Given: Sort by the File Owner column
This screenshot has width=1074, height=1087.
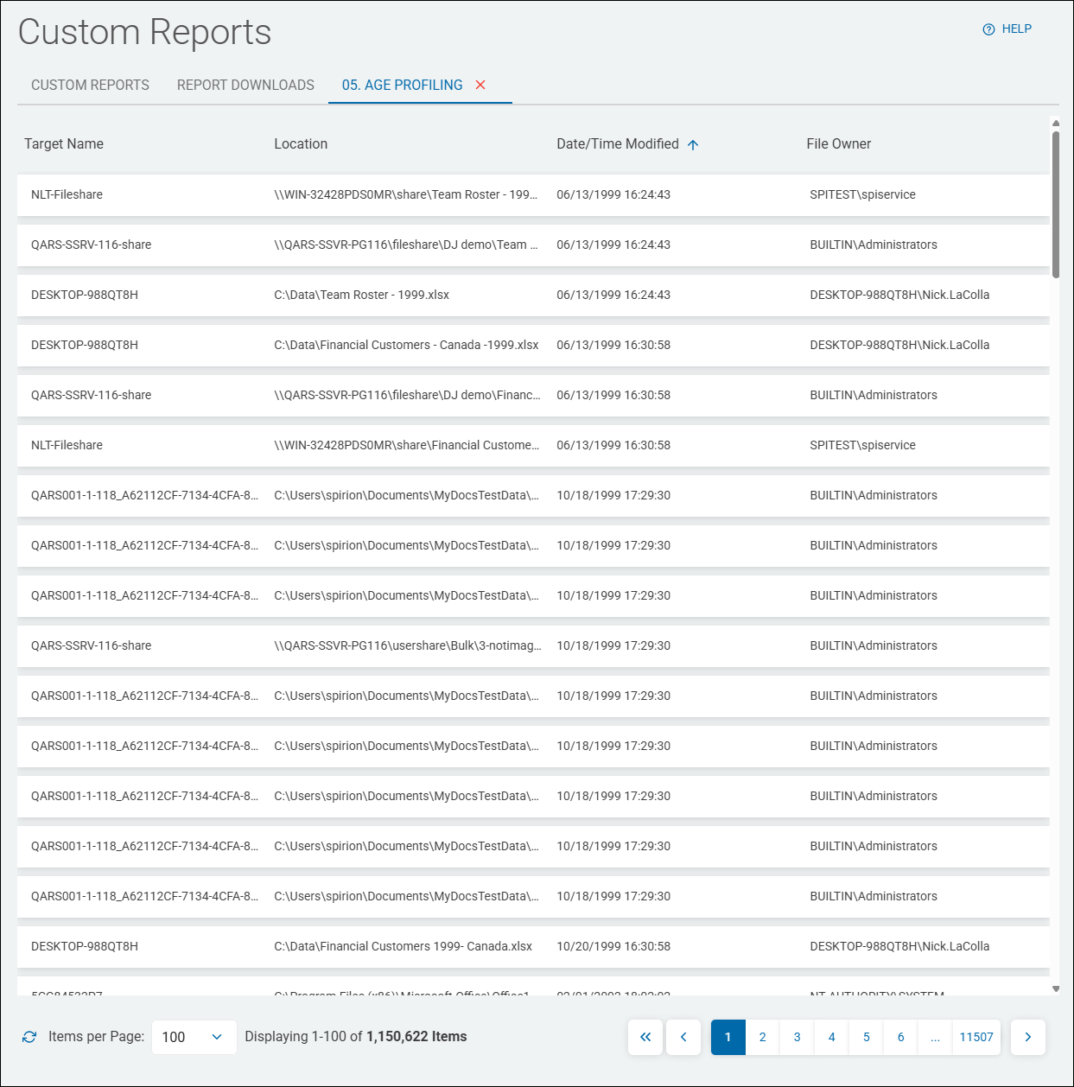Looking at the screenshot, I should (x=838, y=143).
